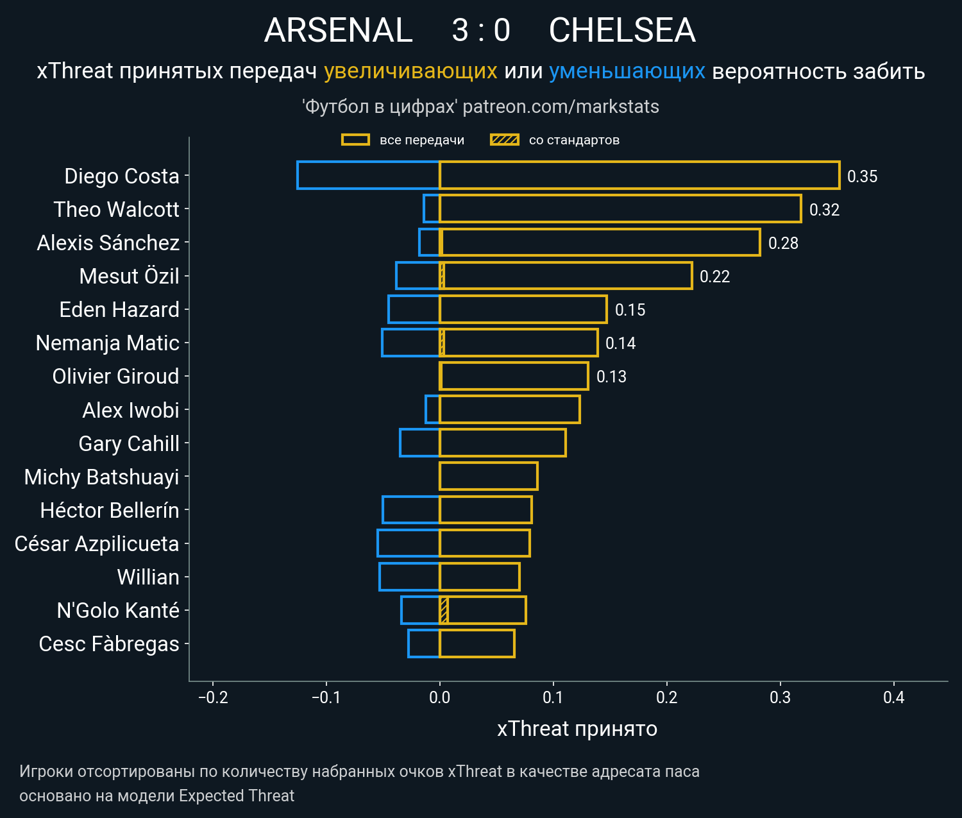Click the hatched 'со стандартов' legend swatch
This screenshot has height=818, width=962.
tap(504, 140)
